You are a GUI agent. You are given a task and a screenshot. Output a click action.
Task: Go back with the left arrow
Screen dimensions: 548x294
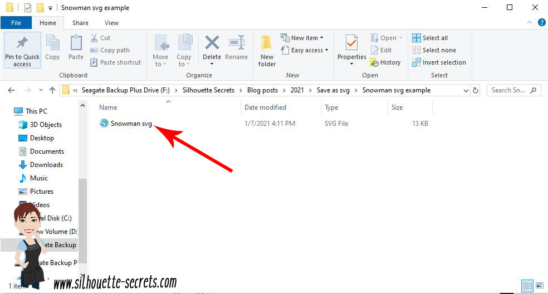(x=11, y=90)
